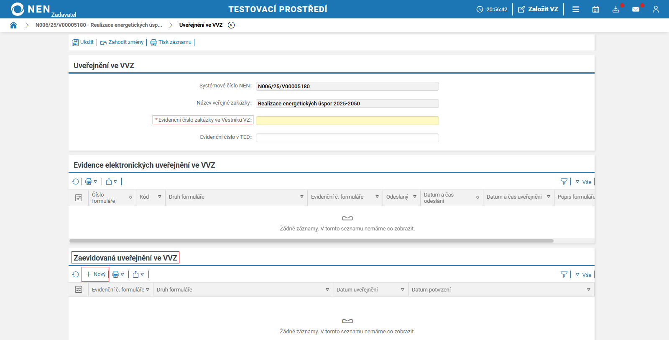Click the NEN logo
Viewport: 669px width, 340px height.
tap(30, 9)
